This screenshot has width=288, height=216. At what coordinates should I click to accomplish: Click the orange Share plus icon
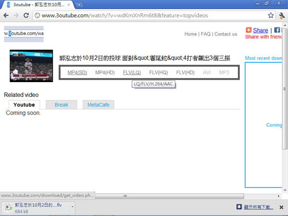coord(249,30)
